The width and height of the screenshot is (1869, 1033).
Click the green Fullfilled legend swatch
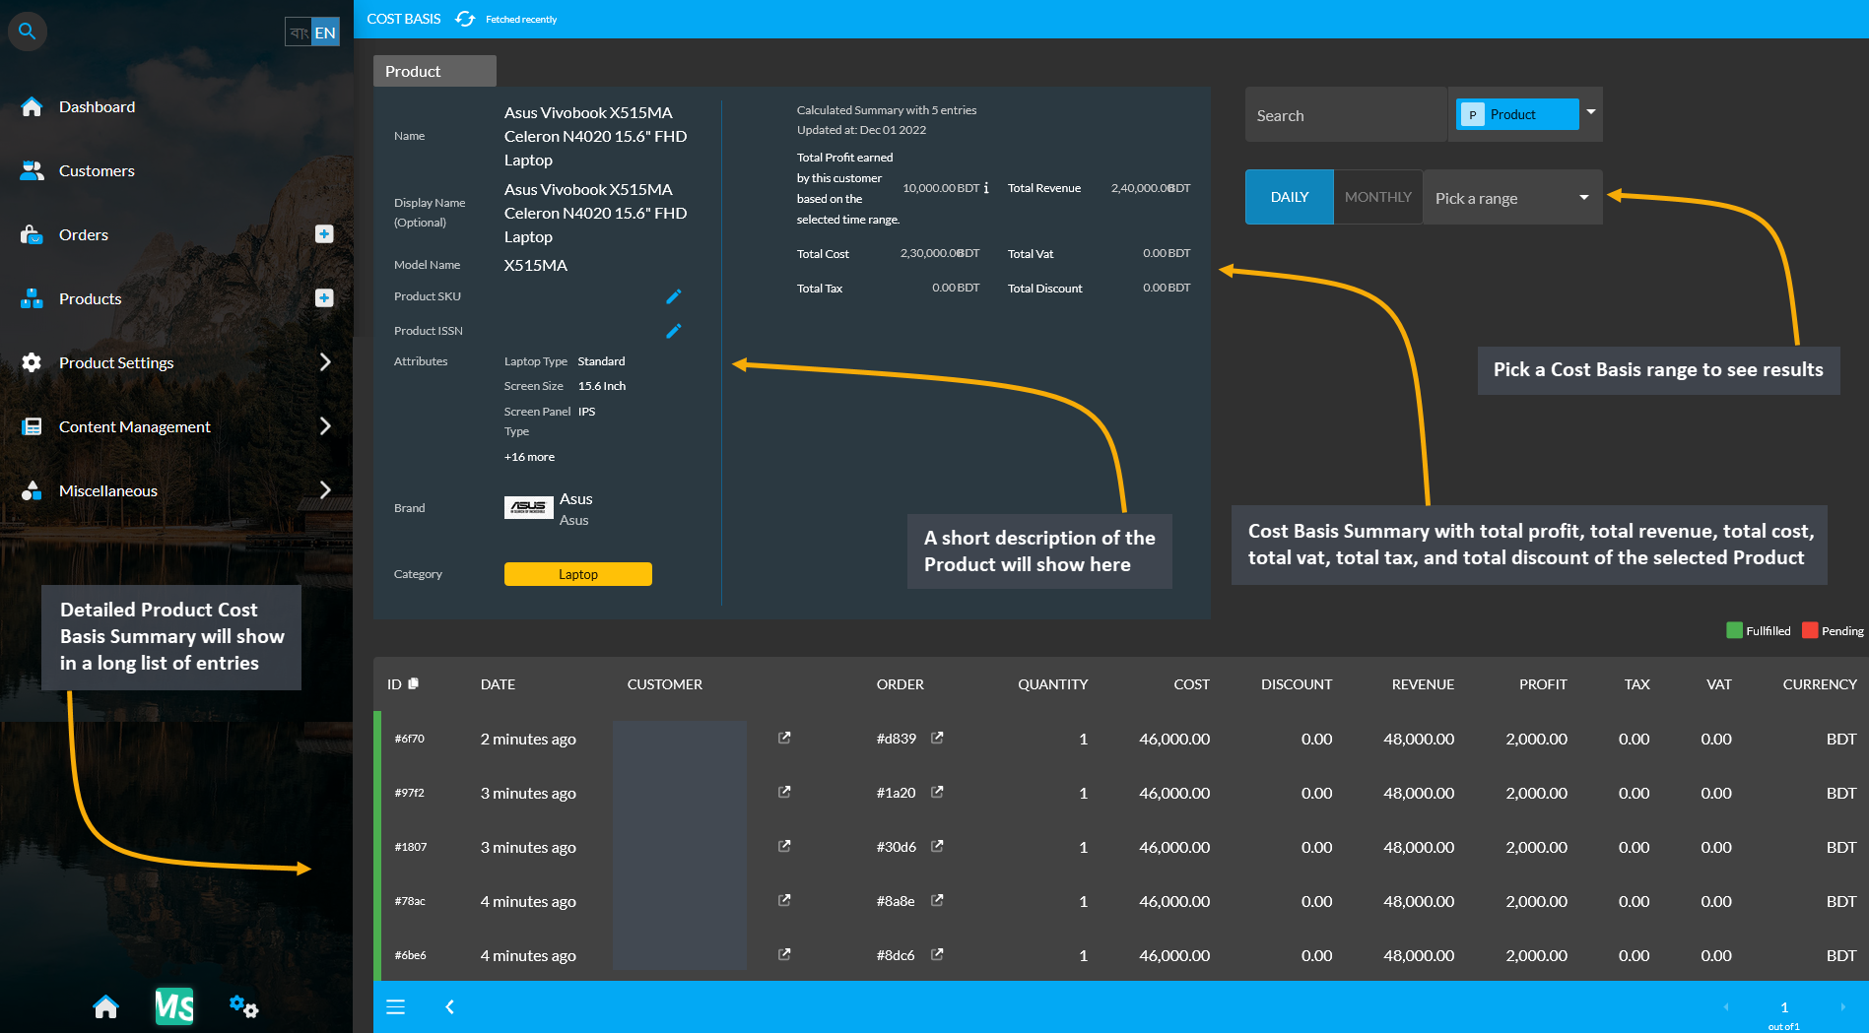(1734, 630)
